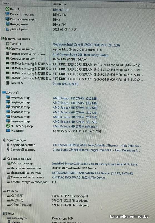Open the Insyde BIOS date link

coord(66,84)
